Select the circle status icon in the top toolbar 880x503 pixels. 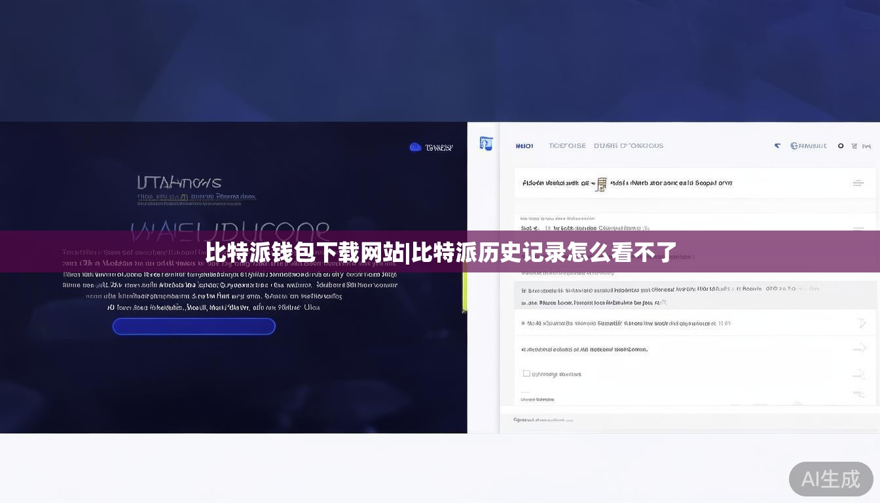click(x=841, y=146)
